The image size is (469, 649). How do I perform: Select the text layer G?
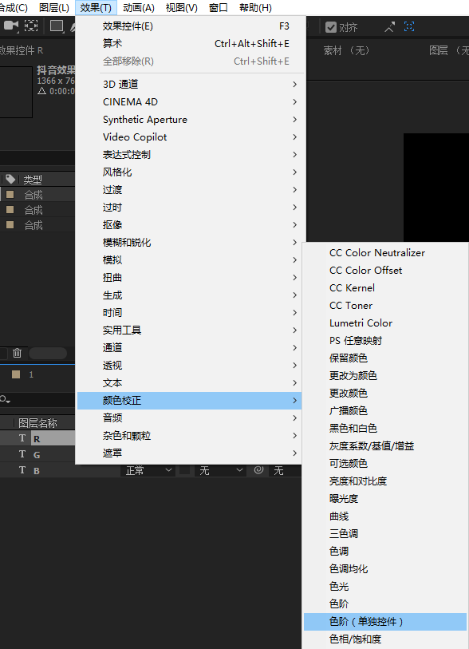point(37,454)
